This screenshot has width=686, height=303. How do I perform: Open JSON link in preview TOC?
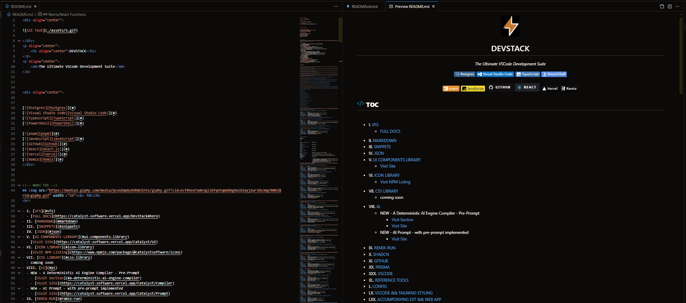(x=379, y=153)
